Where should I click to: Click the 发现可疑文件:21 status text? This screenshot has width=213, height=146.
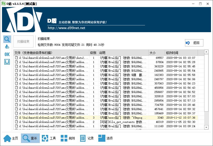pyautogui.click(x=73, y=45)
